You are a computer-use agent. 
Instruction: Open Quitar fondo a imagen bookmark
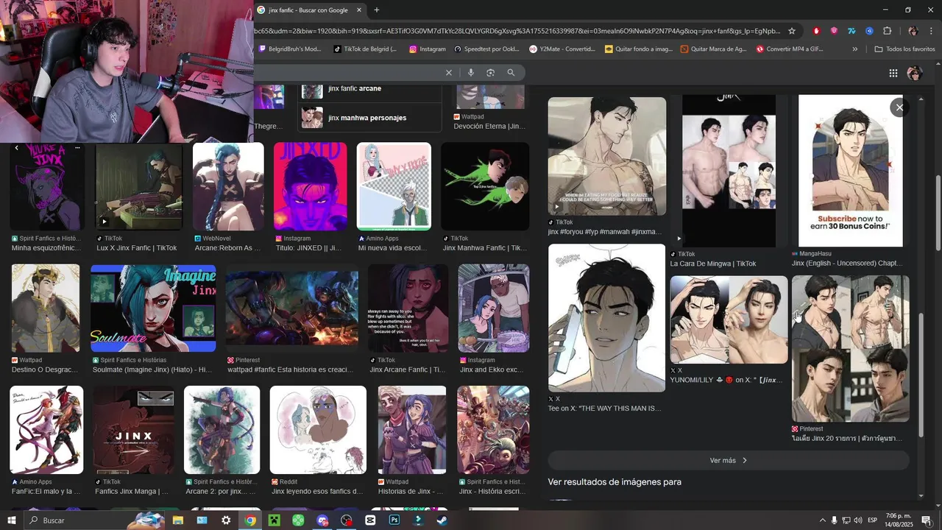point(639,49)
